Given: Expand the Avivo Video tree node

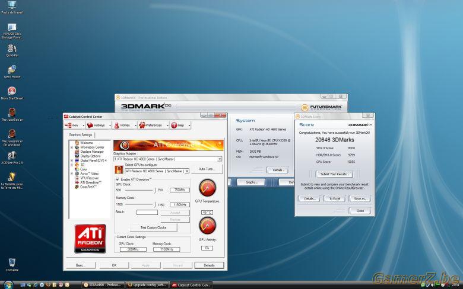Looking at the screenshot, I should (x=71, y=174).
